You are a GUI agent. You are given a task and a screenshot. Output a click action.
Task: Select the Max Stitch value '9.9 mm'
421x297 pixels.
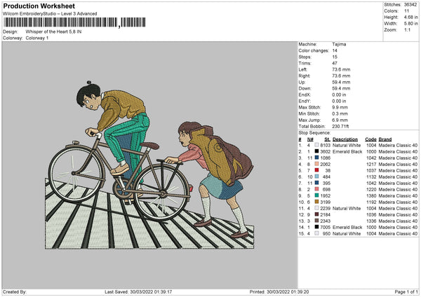coord(340,107)
